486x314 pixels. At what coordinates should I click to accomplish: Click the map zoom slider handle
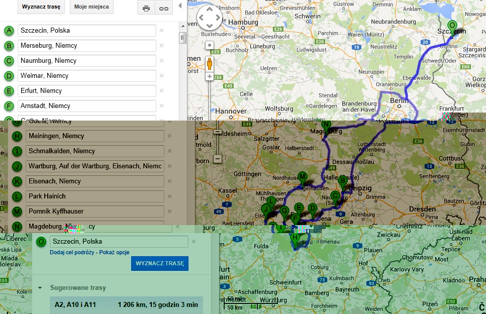tap(217, 131)
